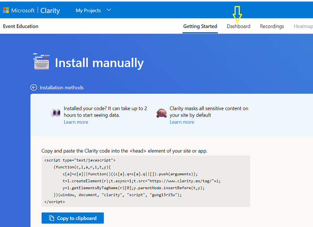The height and width of the screenshot is (227, 313).
Task: Return to Installation methods
Action: pos(61,88)
